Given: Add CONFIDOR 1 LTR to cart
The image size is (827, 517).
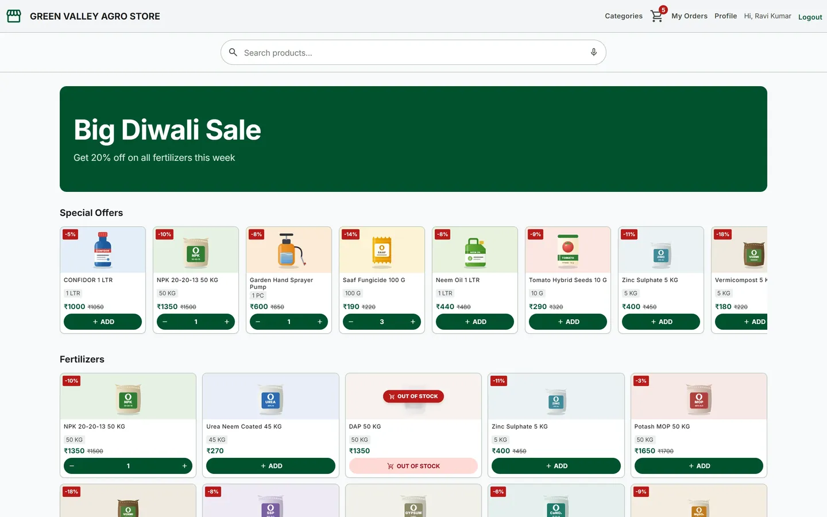Looking at the screenshot, I should tap(103, 322).
